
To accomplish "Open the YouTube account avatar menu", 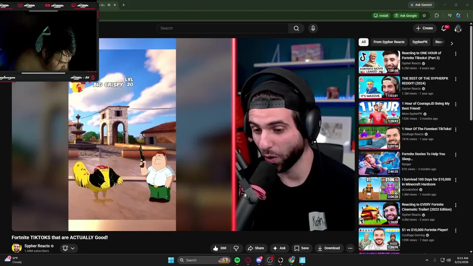I will [458, 28].
